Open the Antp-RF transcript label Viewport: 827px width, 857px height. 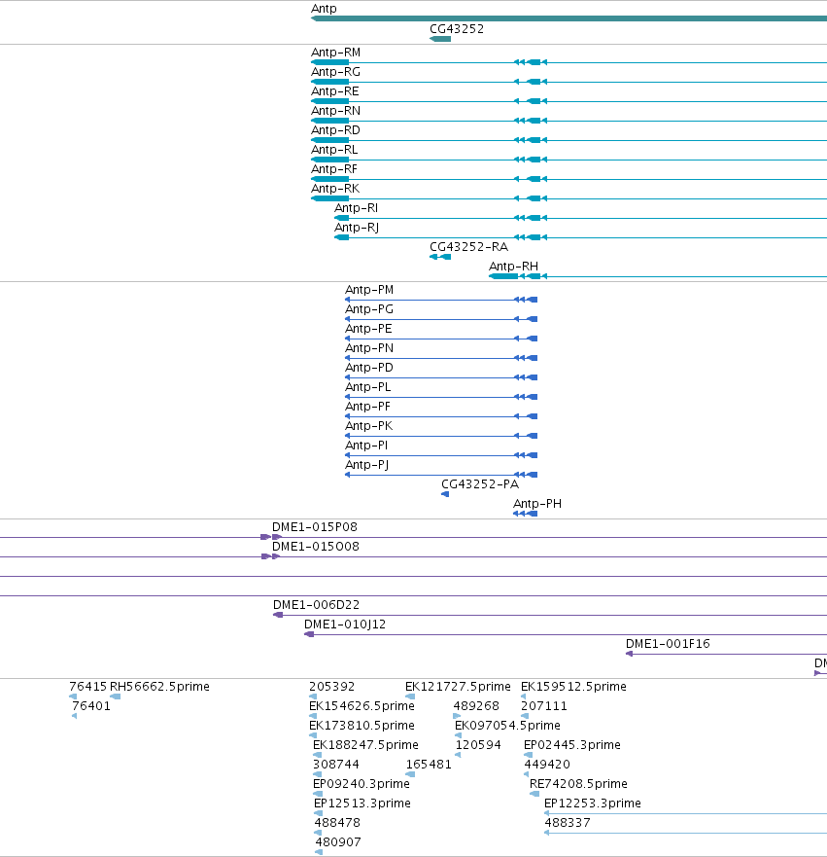334,169
